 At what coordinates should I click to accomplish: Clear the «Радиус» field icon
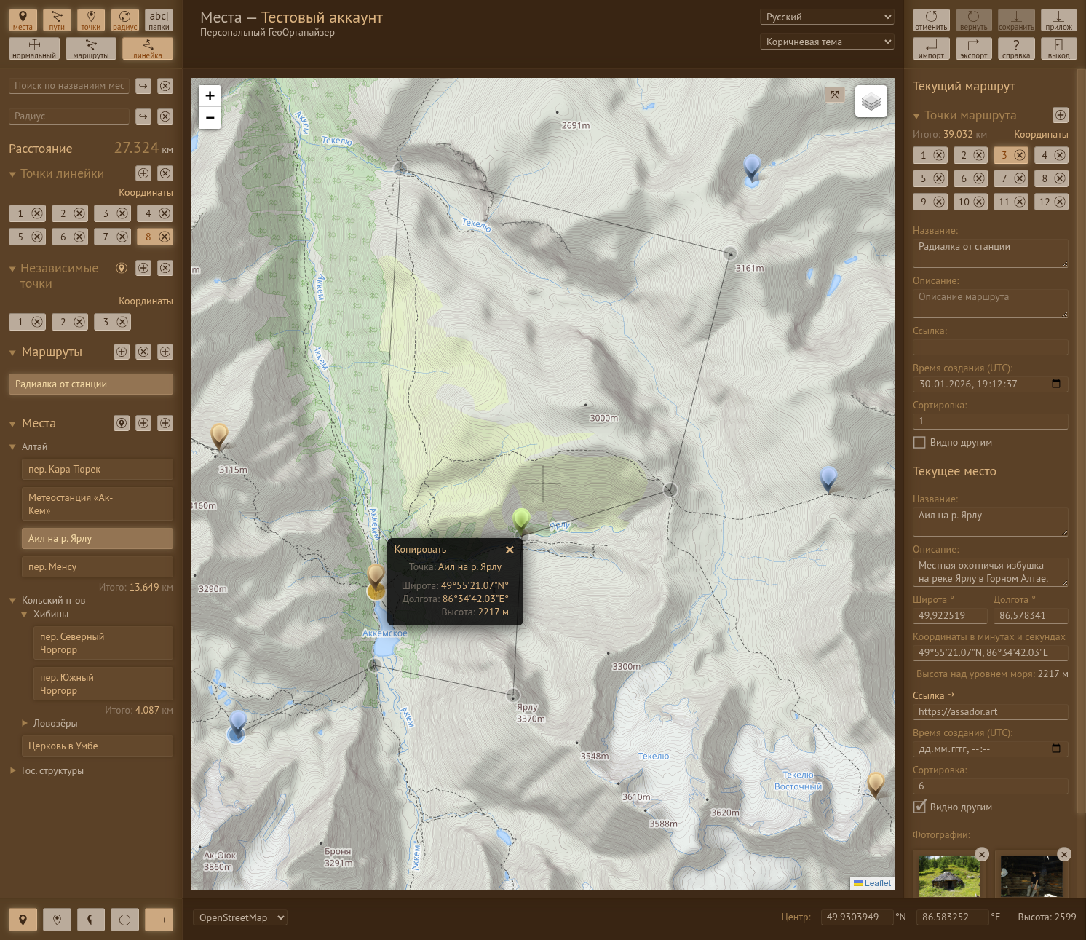[166, 116]
